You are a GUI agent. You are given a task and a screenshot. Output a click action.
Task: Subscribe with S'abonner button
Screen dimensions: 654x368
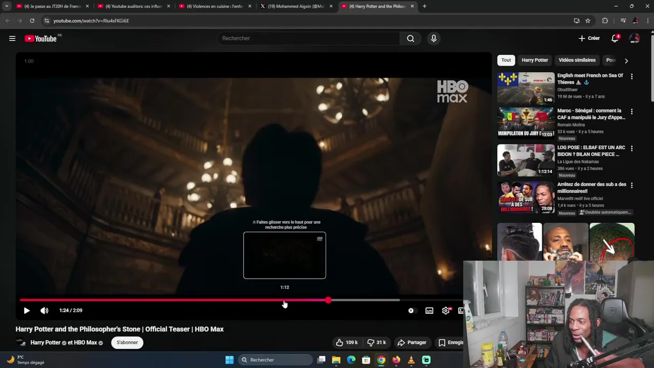127,342
